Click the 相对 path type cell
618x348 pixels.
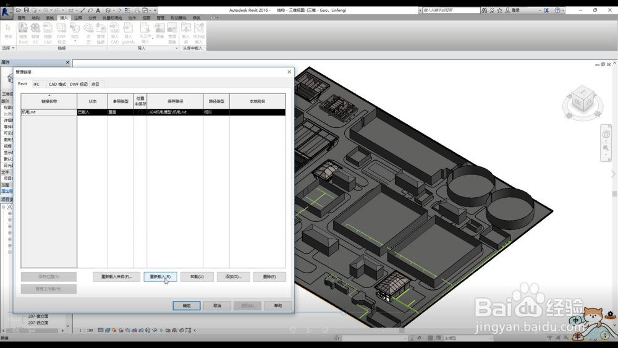pos(216,112)
